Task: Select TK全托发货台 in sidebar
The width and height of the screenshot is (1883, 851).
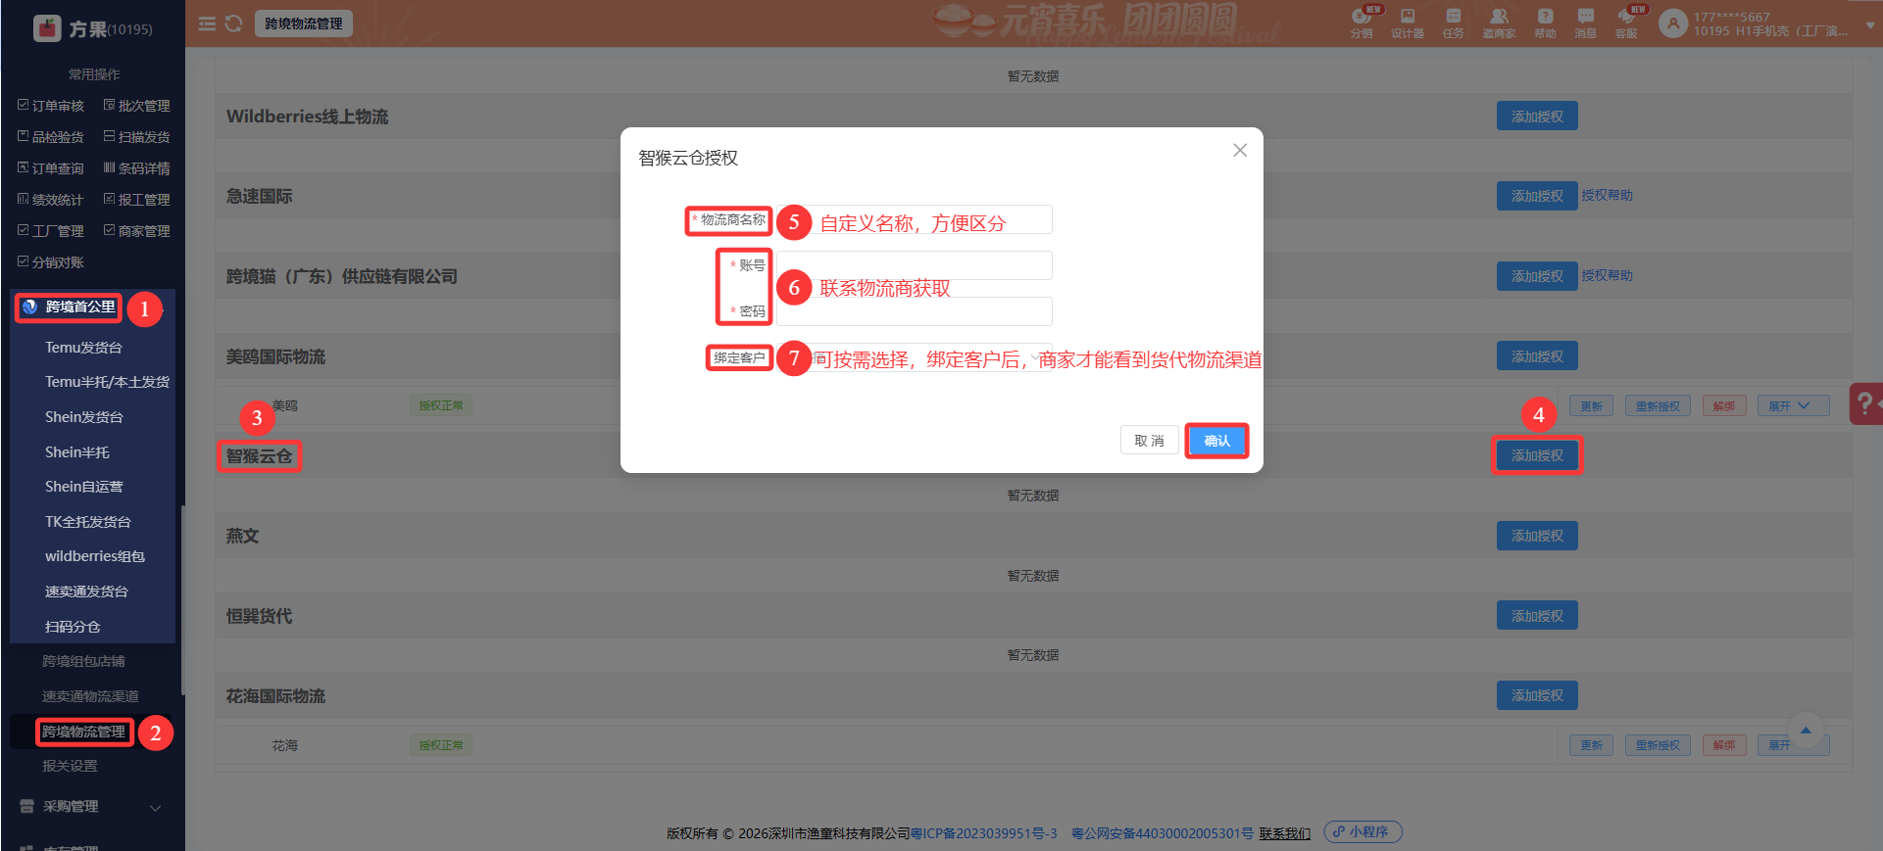Action: [88, 522]
